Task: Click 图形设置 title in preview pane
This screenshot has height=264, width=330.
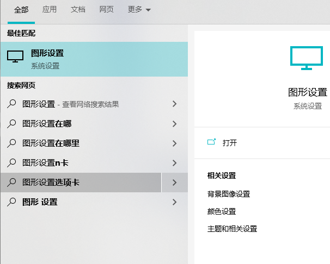Action: [x=308, y=92]
